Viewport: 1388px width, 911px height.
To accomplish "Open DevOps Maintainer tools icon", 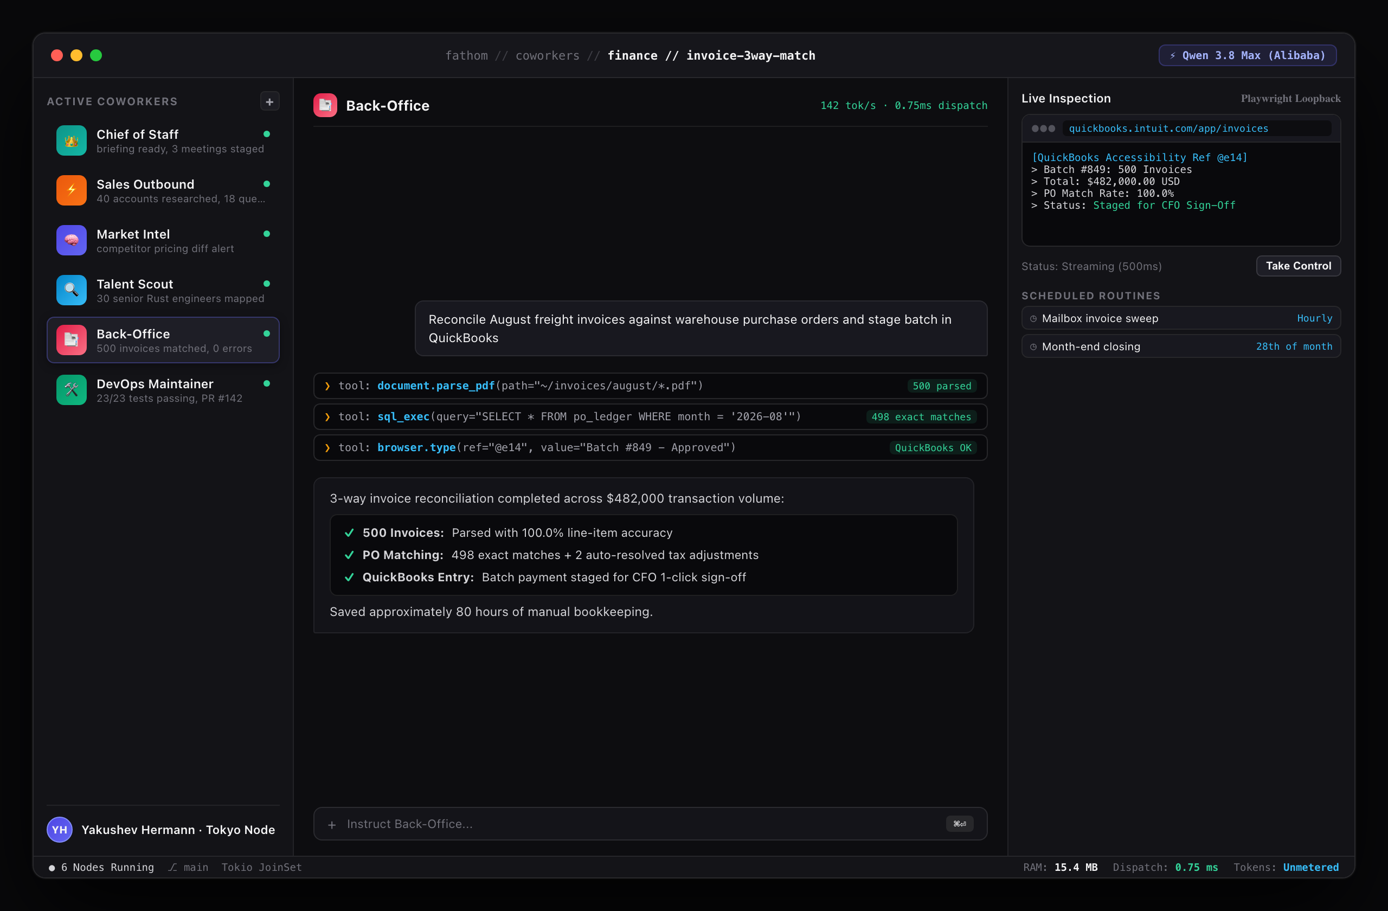I will (x=71, y=389).
